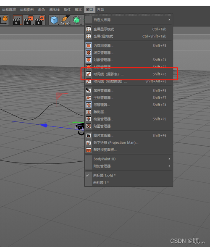Expand the BodyPaint 3D submenu
This screenshot has height=247, width=210.
pos(129,159)
